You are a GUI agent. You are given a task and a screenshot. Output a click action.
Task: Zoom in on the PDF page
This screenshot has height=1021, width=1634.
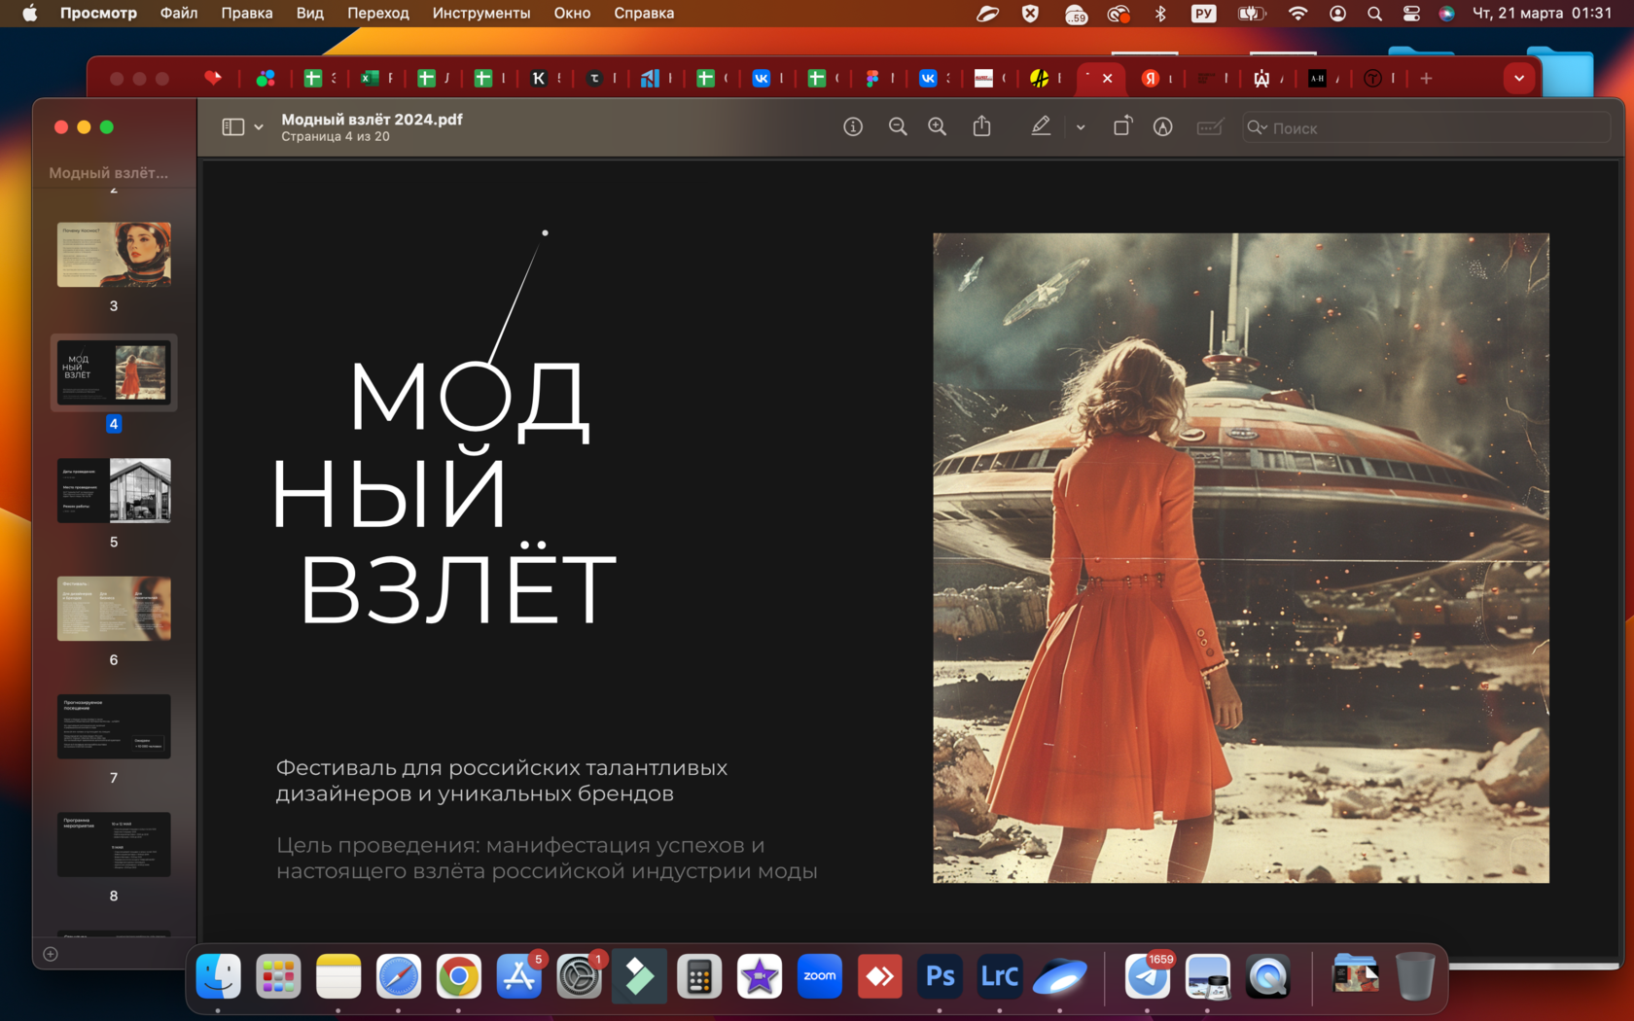pyautogui.click(x=938, y=127)
